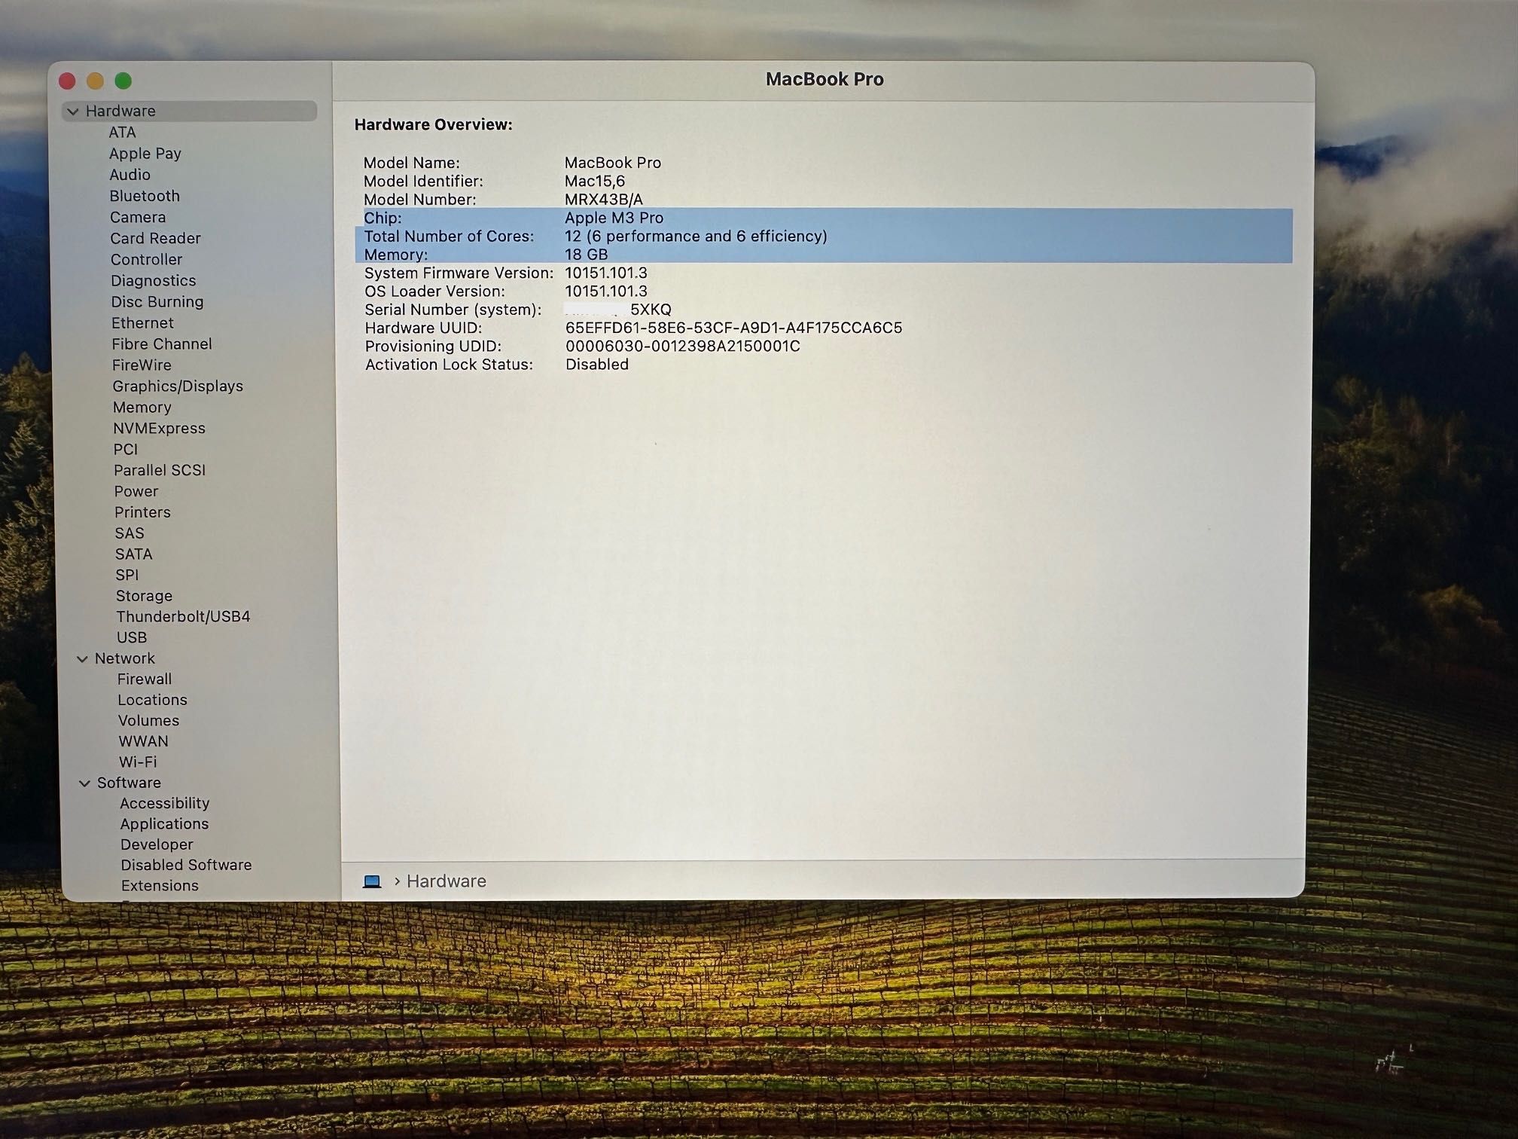Viewport: 1518px width, 1139px height.
Task: Select Applications under Software
Action: [x=164, y=824]
